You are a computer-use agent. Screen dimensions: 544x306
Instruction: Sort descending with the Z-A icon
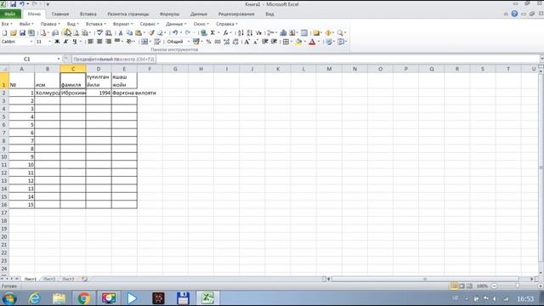pyautogui.click(x=249, y=33)
